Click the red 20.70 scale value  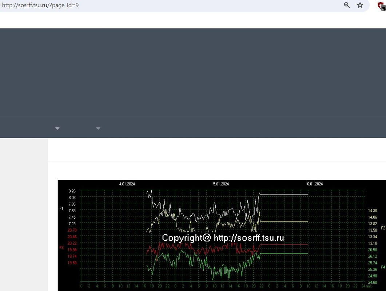(72, 230)
